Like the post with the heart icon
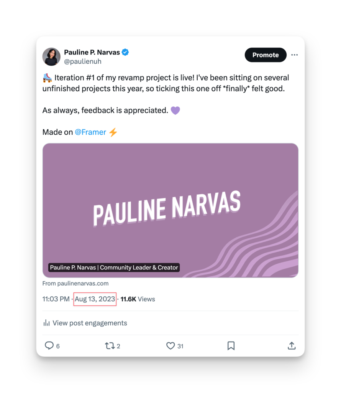 coord(170,346)
